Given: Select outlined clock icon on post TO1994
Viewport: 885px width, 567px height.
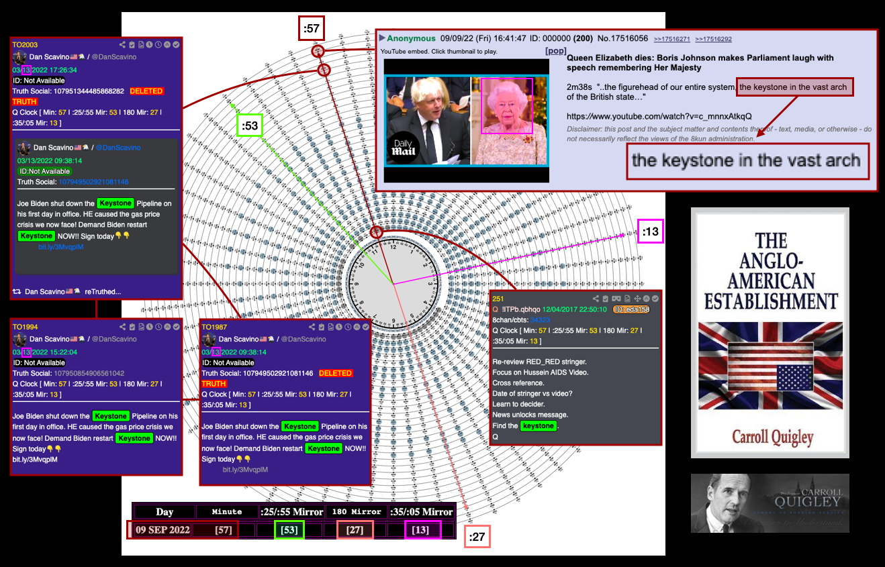Looking at the screenshot, I should [x=158, y=327].
